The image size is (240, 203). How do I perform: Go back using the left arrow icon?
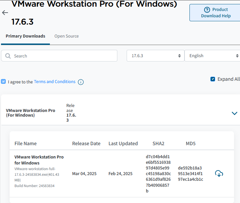5,13
